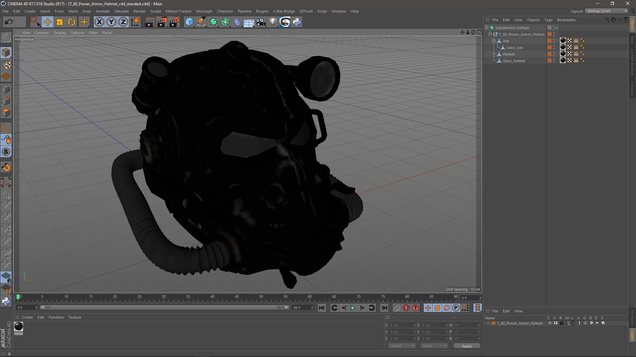Select the Live Selection tool

tap(35, 22)
